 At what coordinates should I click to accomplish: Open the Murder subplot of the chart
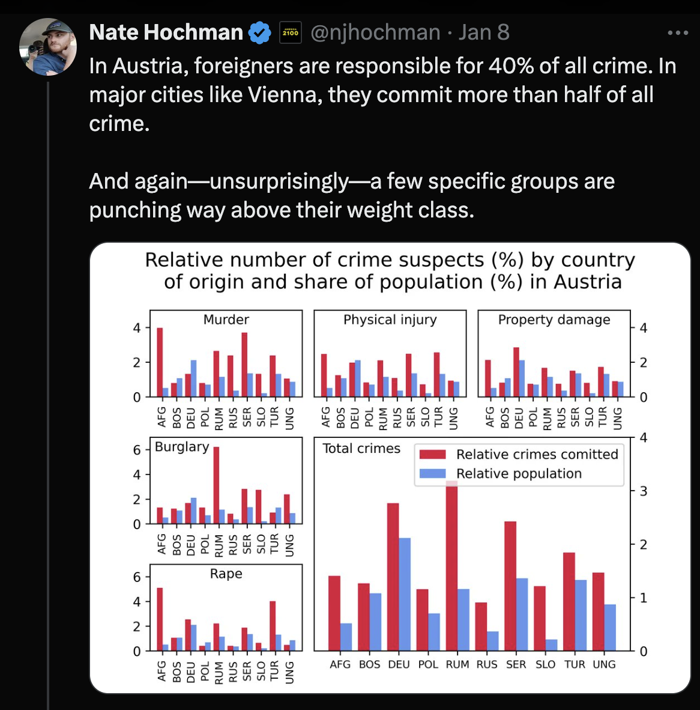pyautogui.click(x=226, y=354)
